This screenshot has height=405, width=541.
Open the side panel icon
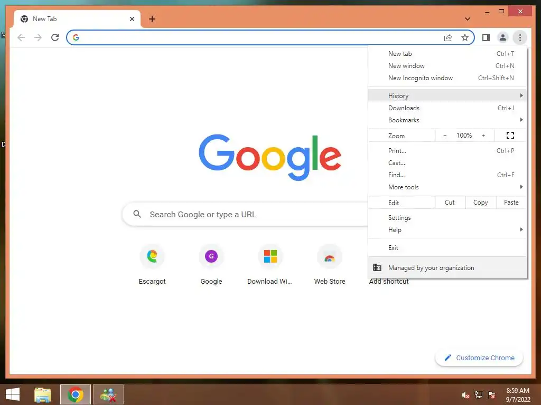pos(486,37)
